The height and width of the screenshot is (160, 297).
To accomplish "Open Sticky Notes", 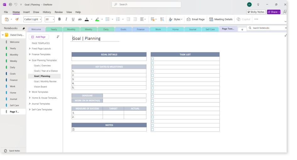I will (256, 12).
